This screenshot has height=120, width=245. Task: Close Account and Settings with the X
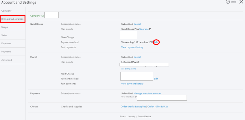(241, 2)
